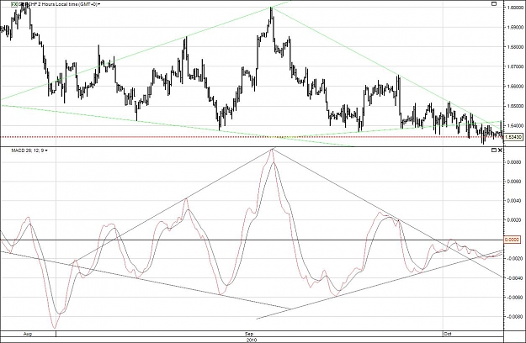Select the red dotted current price line
Screen dimensions: 526x343
click(x=252, y=137)
